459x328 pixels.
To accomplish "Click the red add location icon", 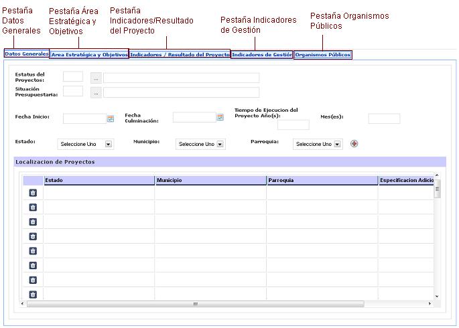I will tap(354, 143).
